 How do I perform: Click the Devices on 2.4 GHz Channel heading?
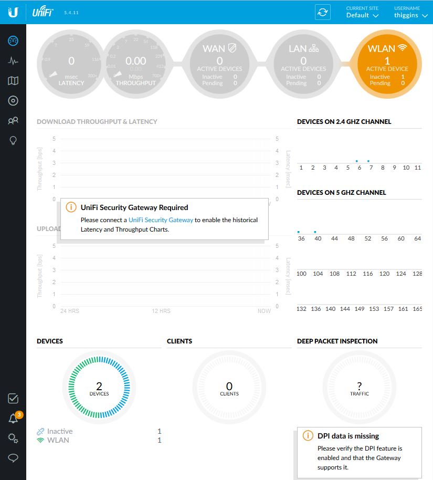(344, 121)
